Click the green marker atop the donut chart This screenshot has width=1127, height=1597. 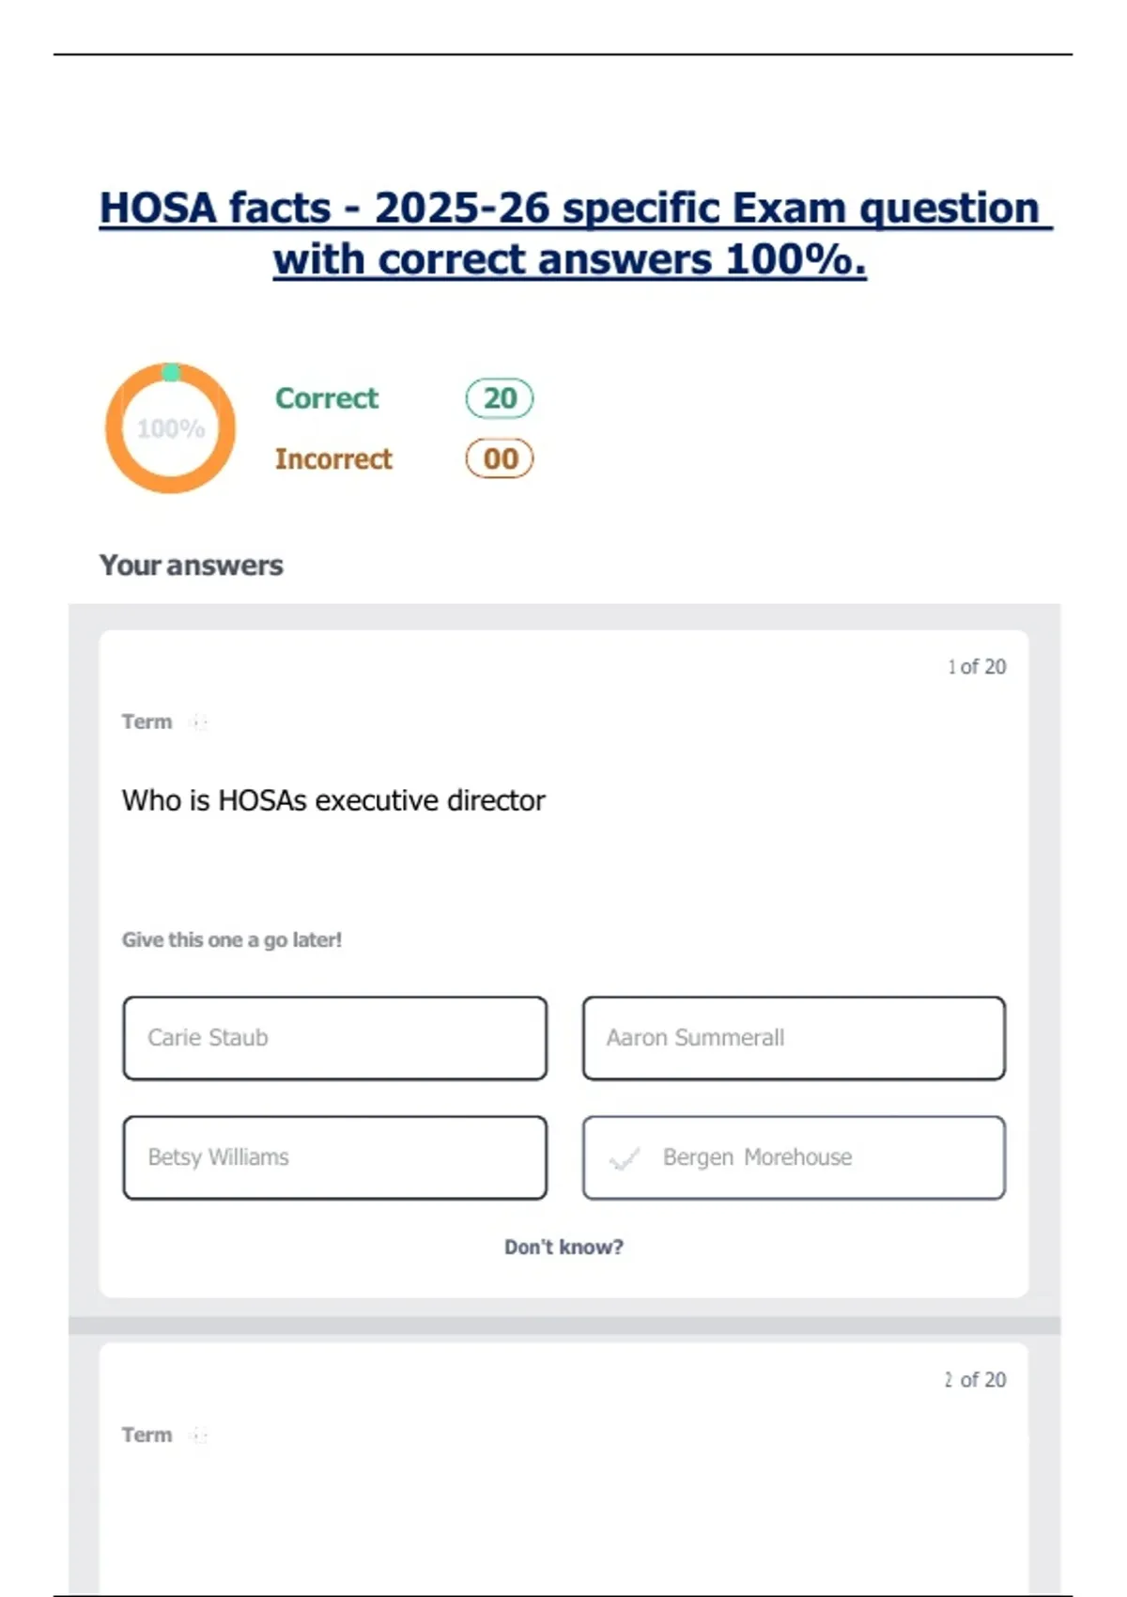click(171, 373)
